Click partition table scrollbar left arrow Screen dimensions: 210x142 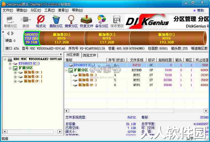click(67, 111)
